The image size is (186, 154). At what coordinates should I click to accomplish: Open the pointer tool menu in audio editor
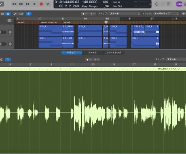coord(89,60)
